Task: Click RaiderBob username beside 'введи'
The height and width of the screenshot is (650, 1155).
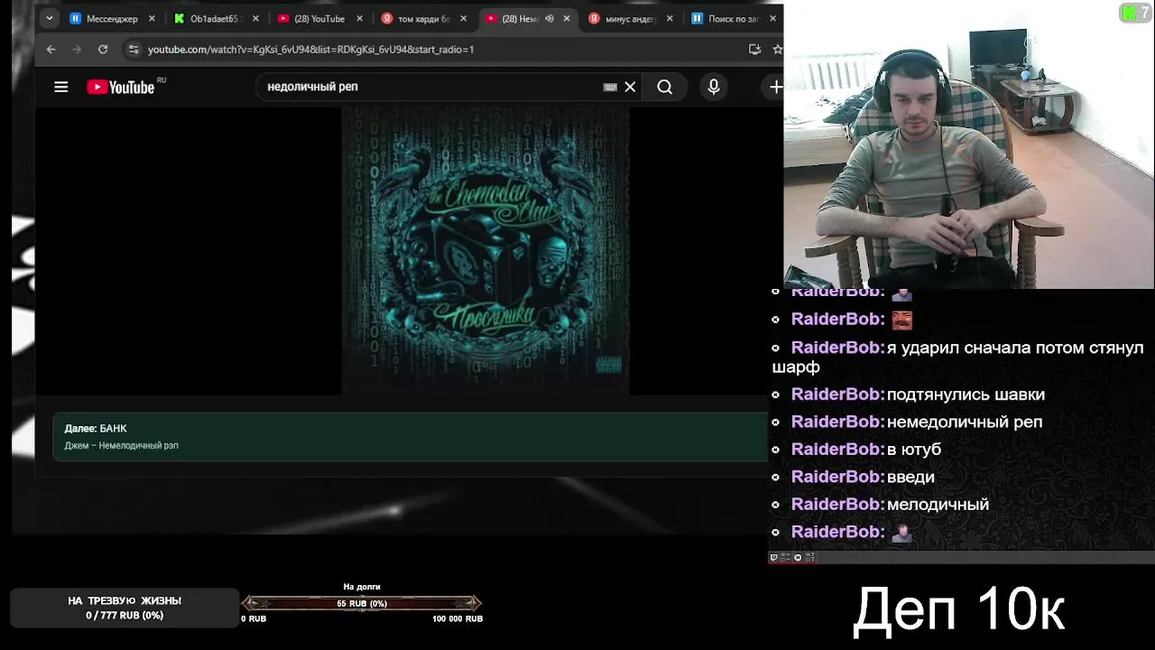Action: [x=837, y=477]
